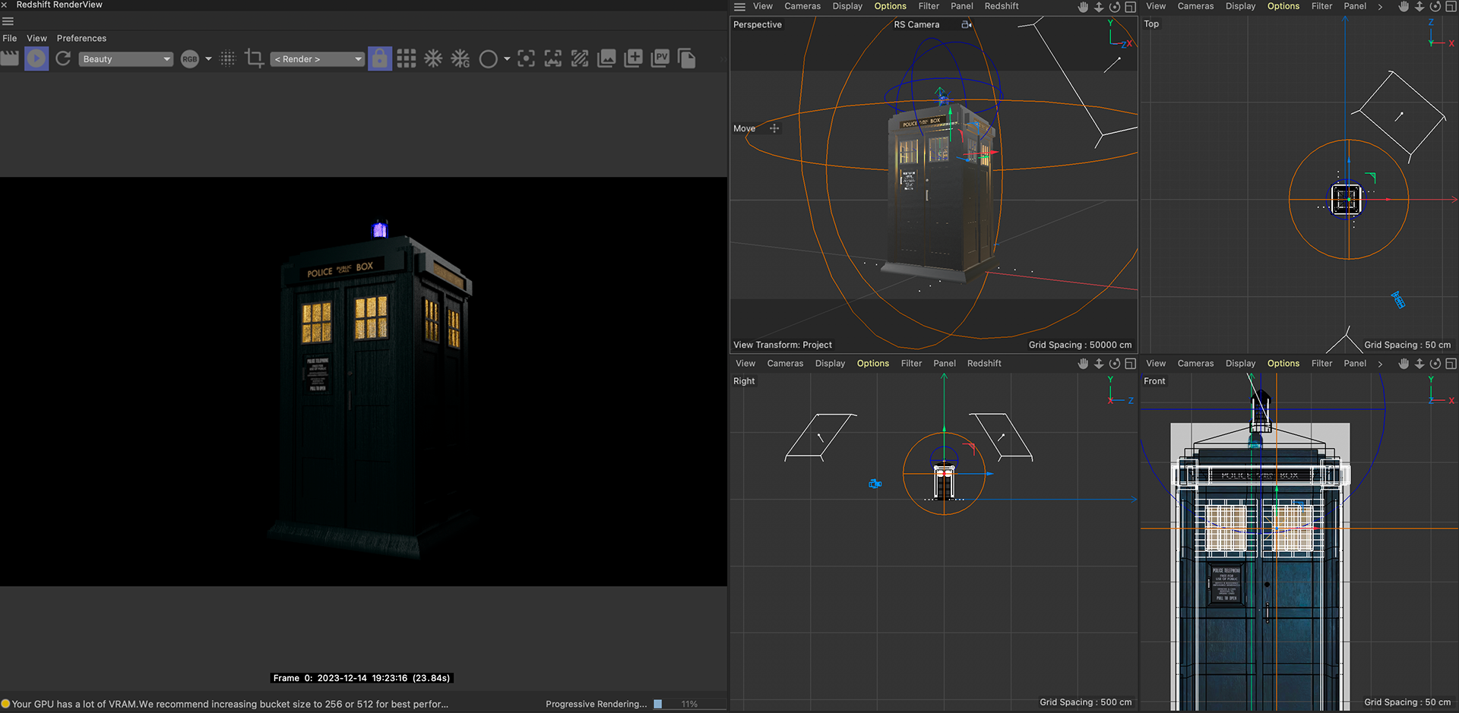Click Perspective viewport pan hand icon

(x=1083, y=7)
